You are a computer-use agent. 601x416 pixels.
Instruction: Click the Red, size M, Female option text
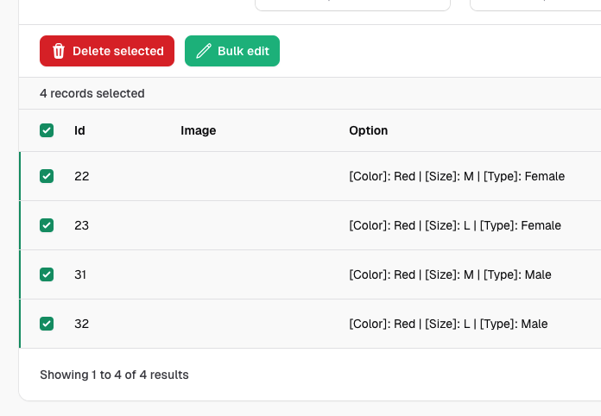tap(456, 176)
